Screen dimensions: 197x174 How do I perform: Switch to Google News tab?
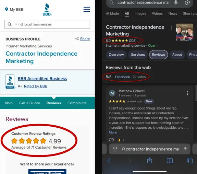coord(173,13)
